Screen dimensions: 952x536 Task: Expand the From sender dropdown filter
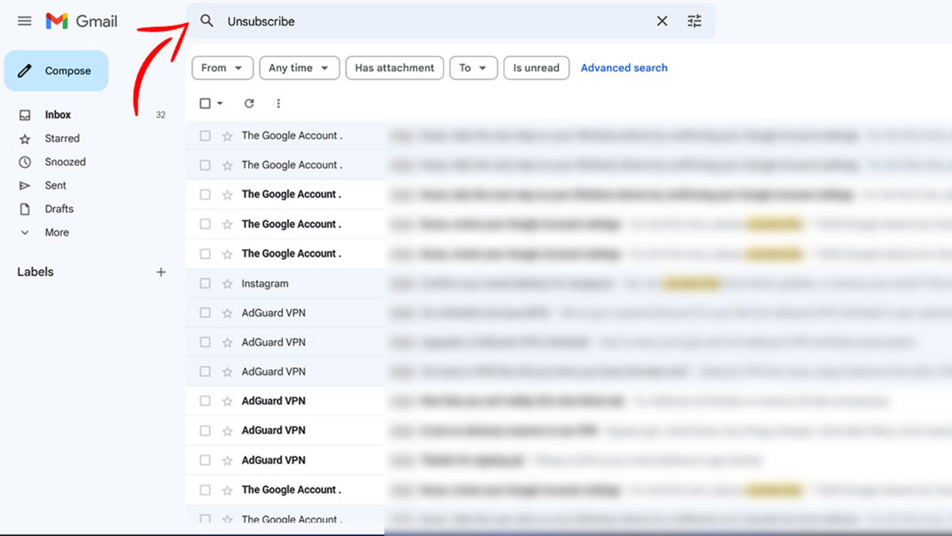click(222, 68)
